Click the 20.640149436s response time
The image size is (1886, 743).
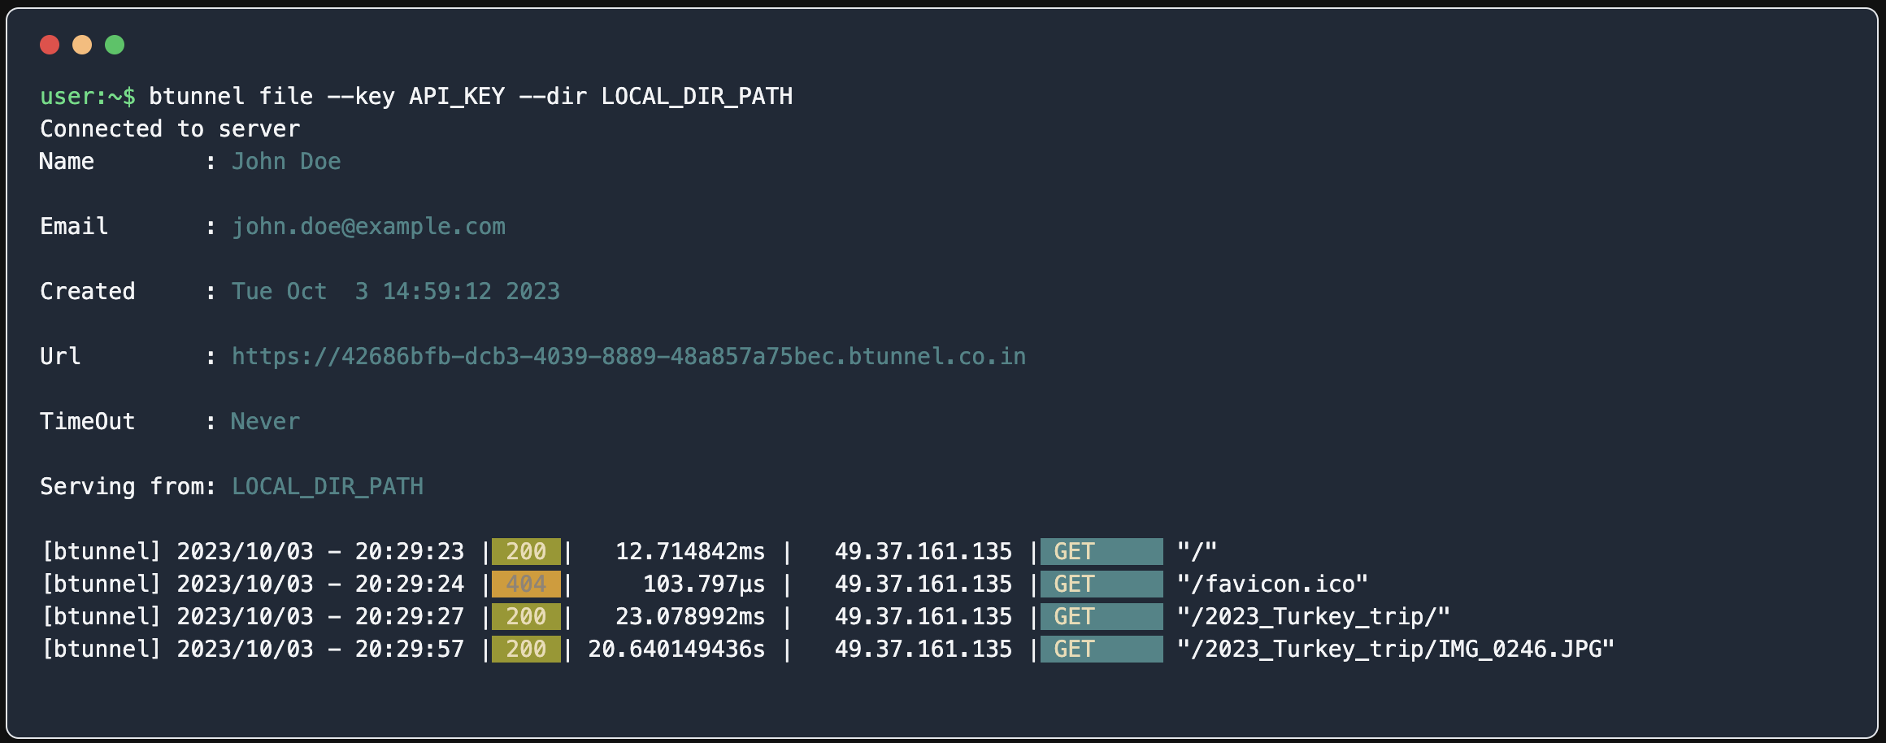[676, 649]
